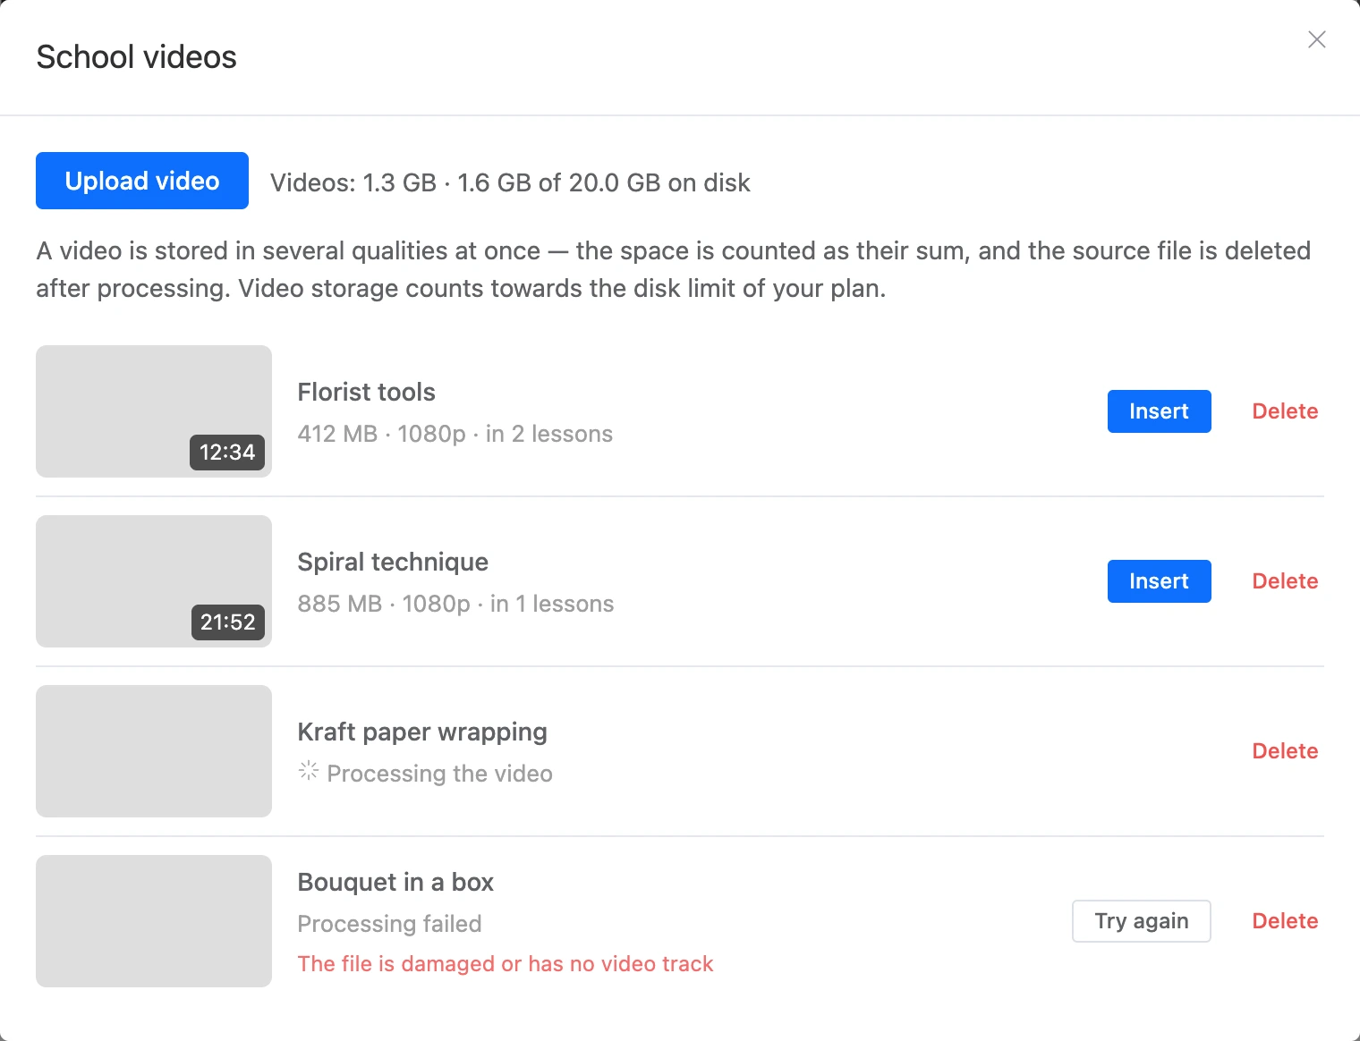Delete the Florist tools video
Viewport: 1360px width, 1041px height.
[1285, 411]
